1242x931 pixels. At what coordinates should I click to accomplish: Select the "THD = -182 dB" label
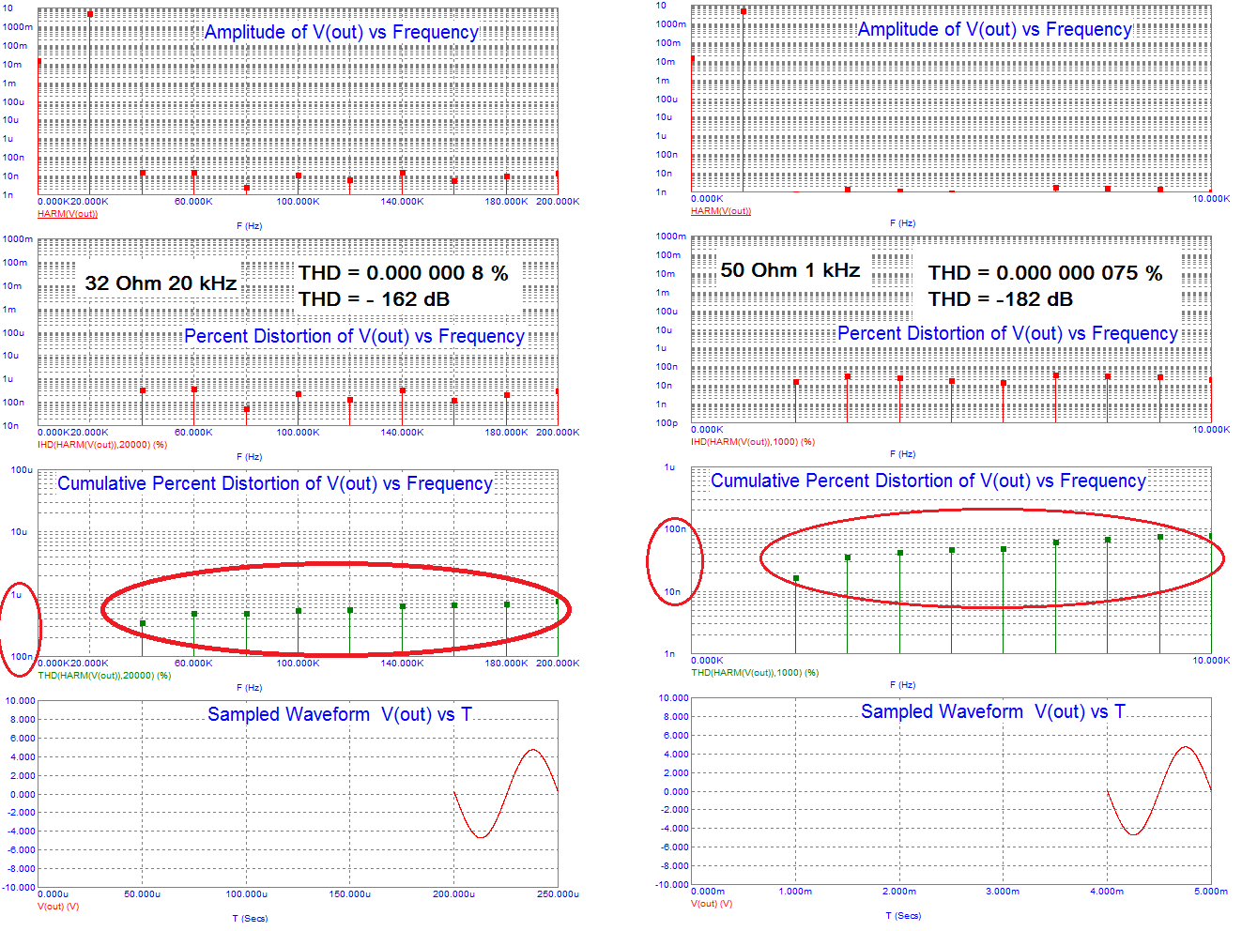(1001, 299)
